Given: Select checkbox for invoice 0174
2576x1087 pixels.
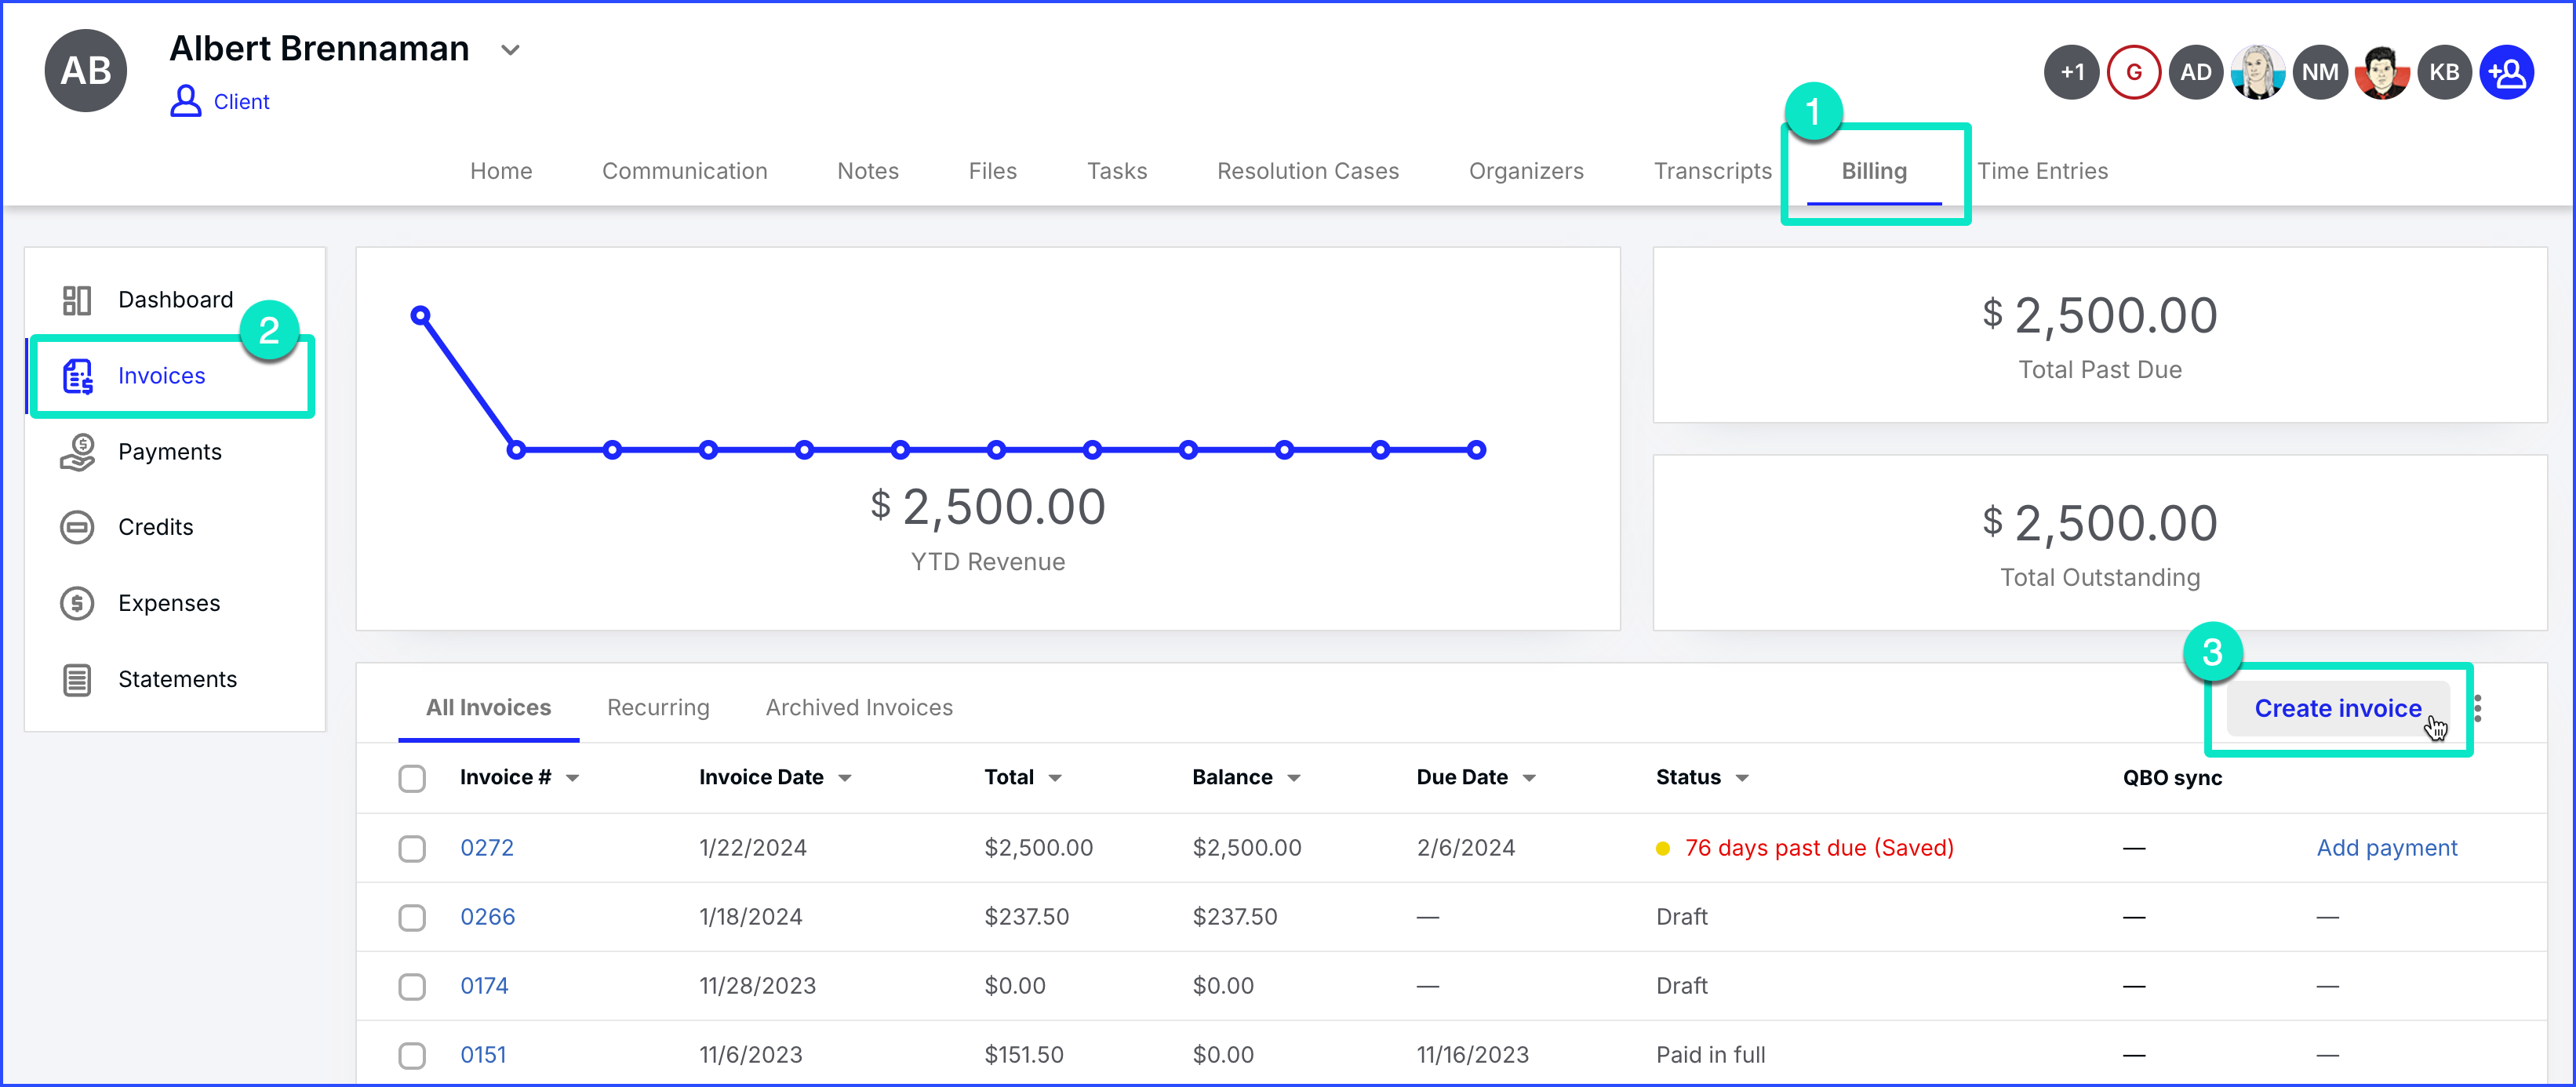Looking at the screenshot, I should point(412,986).
